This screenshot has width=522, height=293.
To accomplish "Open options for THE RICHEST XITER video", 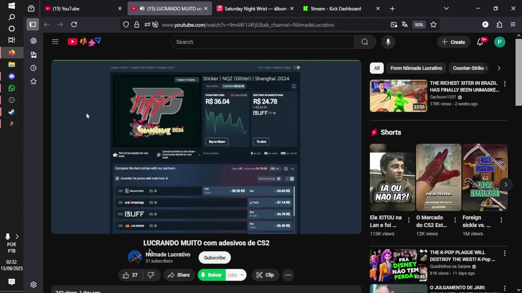I will (x=504, y=84).
